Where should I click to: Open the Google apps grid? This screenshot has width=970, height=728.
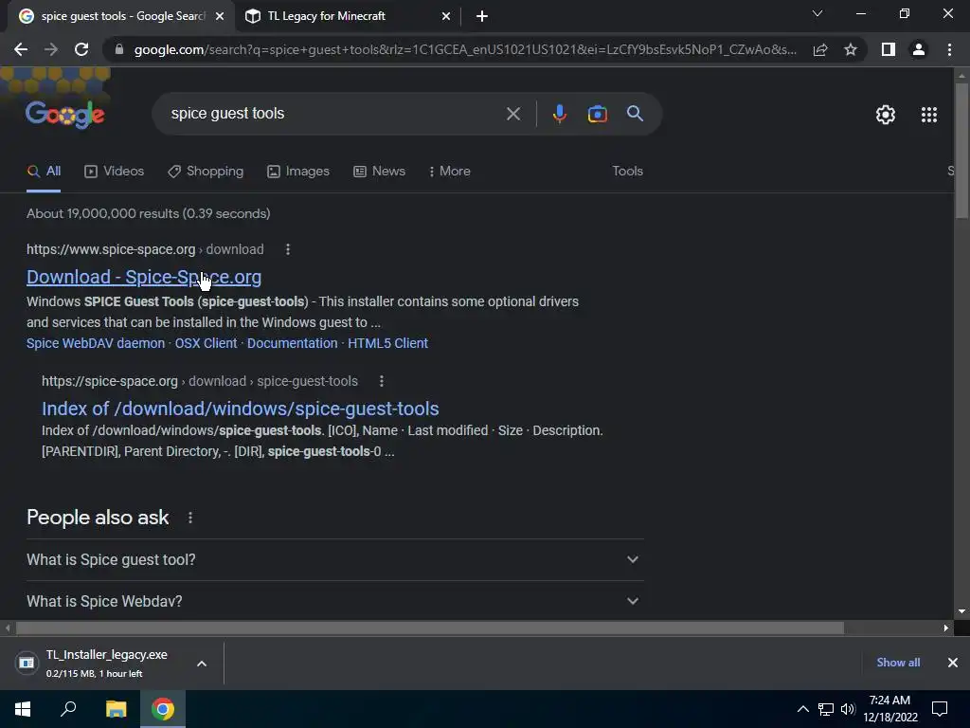928,115
